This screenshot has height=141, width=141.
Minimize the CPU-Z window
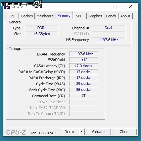pos(100,7)
